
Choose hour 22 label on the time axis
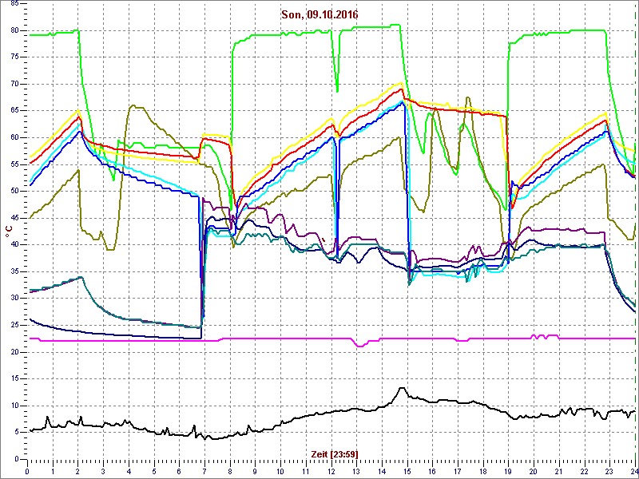point(585,471)
